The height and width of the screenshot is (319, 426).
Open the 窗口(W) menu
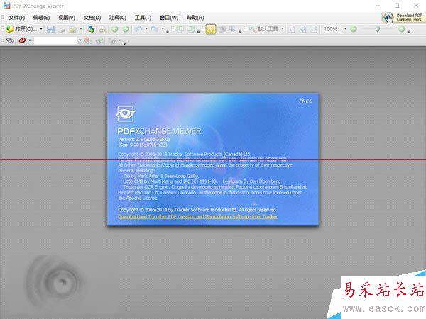pos(169,18)
